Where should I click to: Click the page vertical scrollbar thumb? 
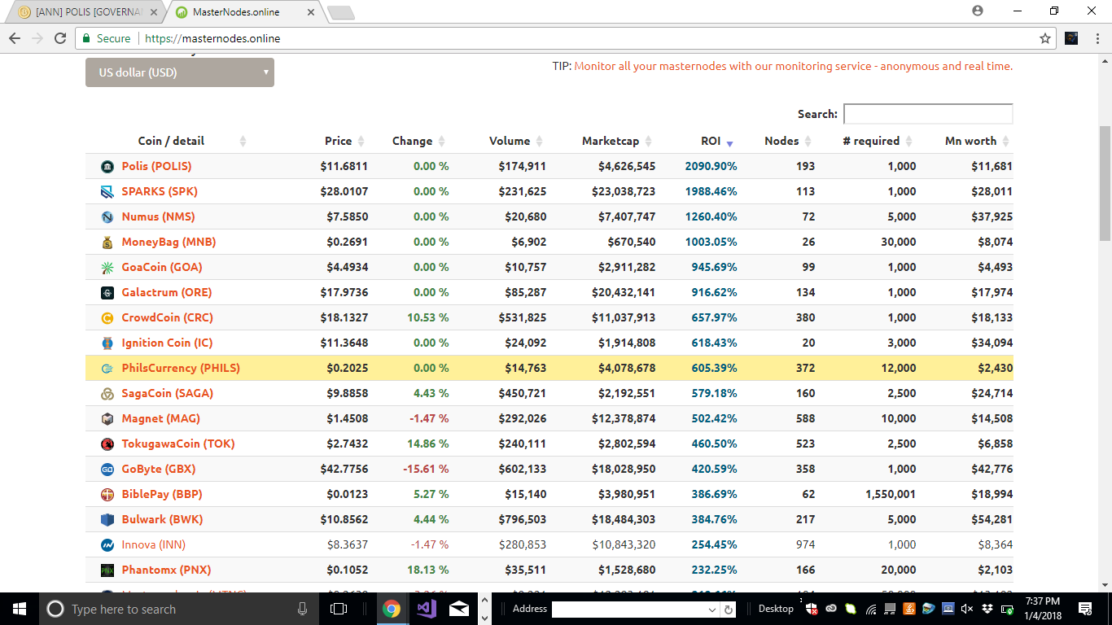[x=1105, y=183]
